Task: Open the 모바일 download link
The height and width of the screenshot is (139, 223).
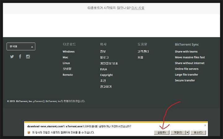Action: 67,69
